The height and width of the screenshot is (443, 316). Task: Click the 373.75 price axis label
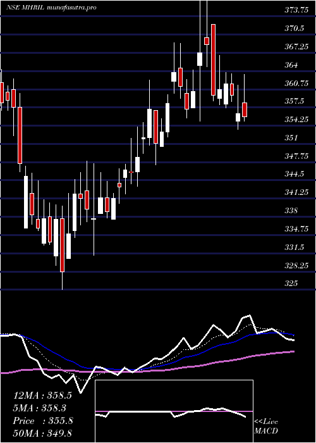pyautogui.click(x=296, y=11)
